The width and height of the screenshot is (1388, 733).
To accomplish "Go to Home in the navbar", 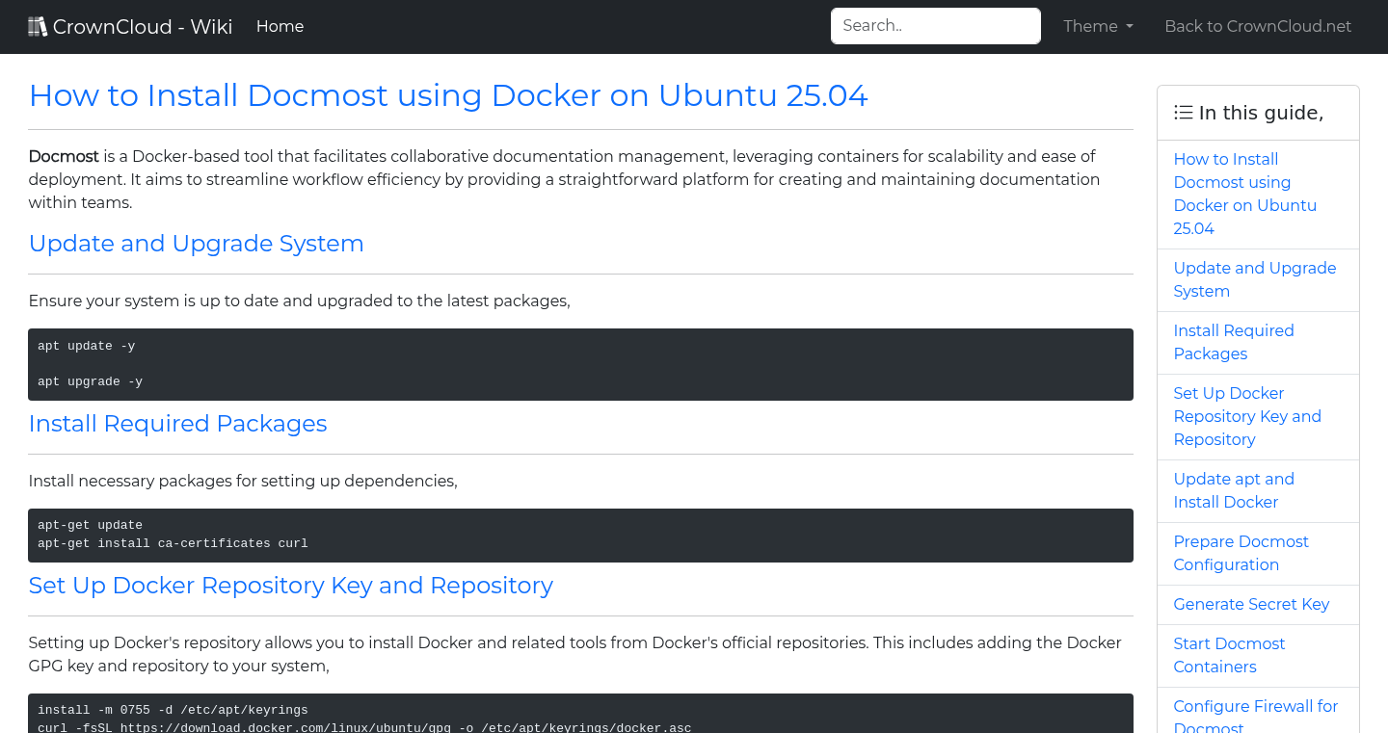I will click(x=280, y=27).
